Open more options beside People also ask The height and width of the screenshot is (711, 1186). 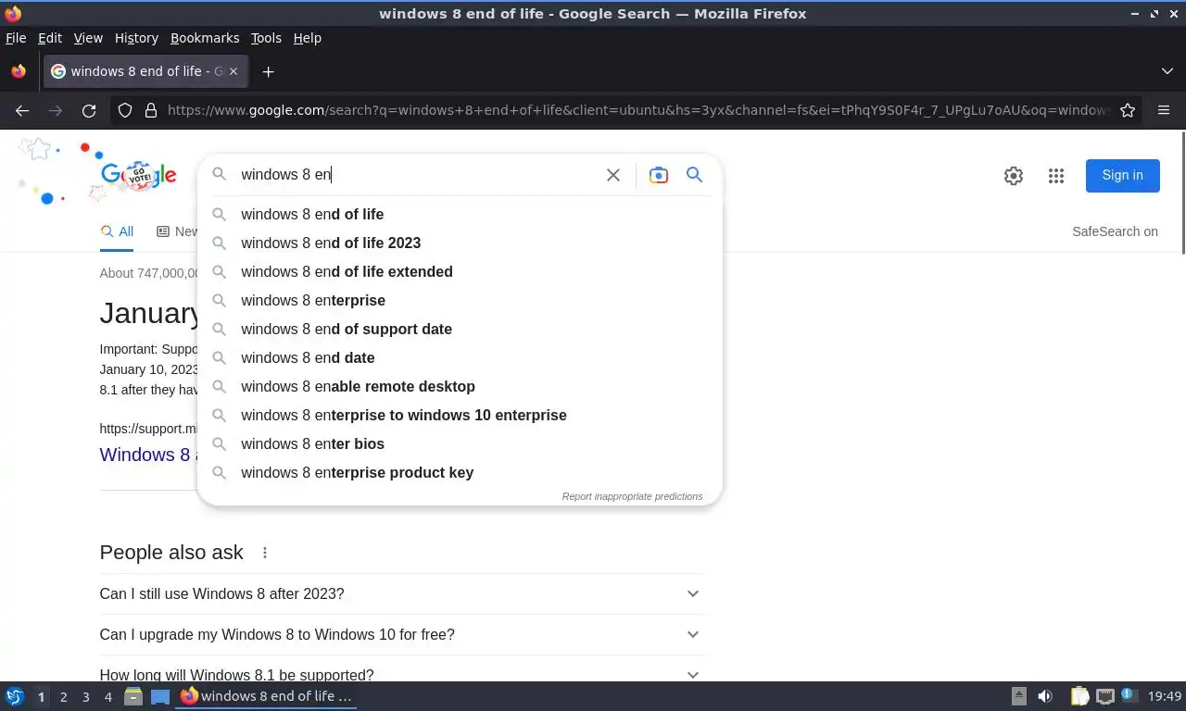265,553
